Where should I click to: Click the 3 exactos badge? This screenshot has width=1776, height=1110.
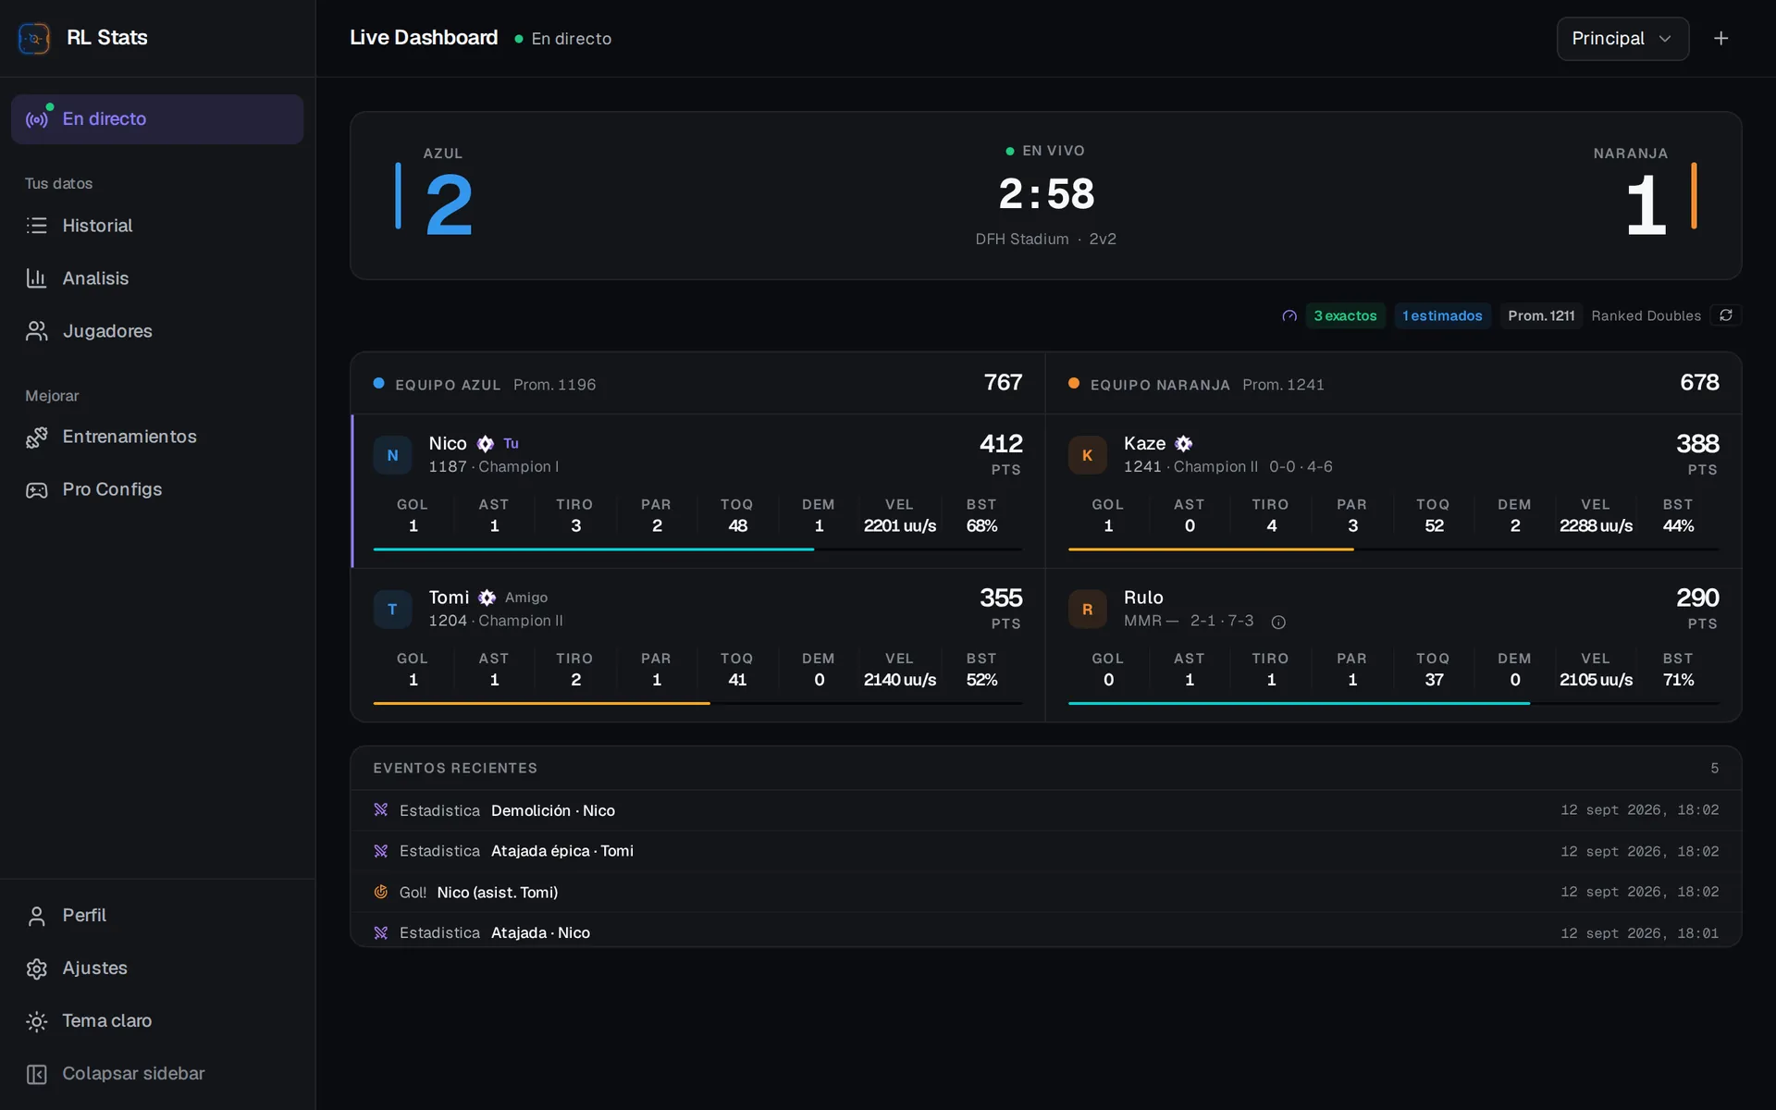pos(1345,316)
